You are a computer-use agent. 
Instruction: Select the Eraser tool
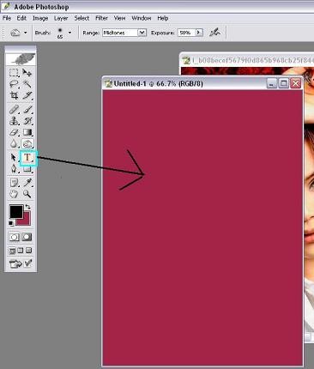point(14,132)
